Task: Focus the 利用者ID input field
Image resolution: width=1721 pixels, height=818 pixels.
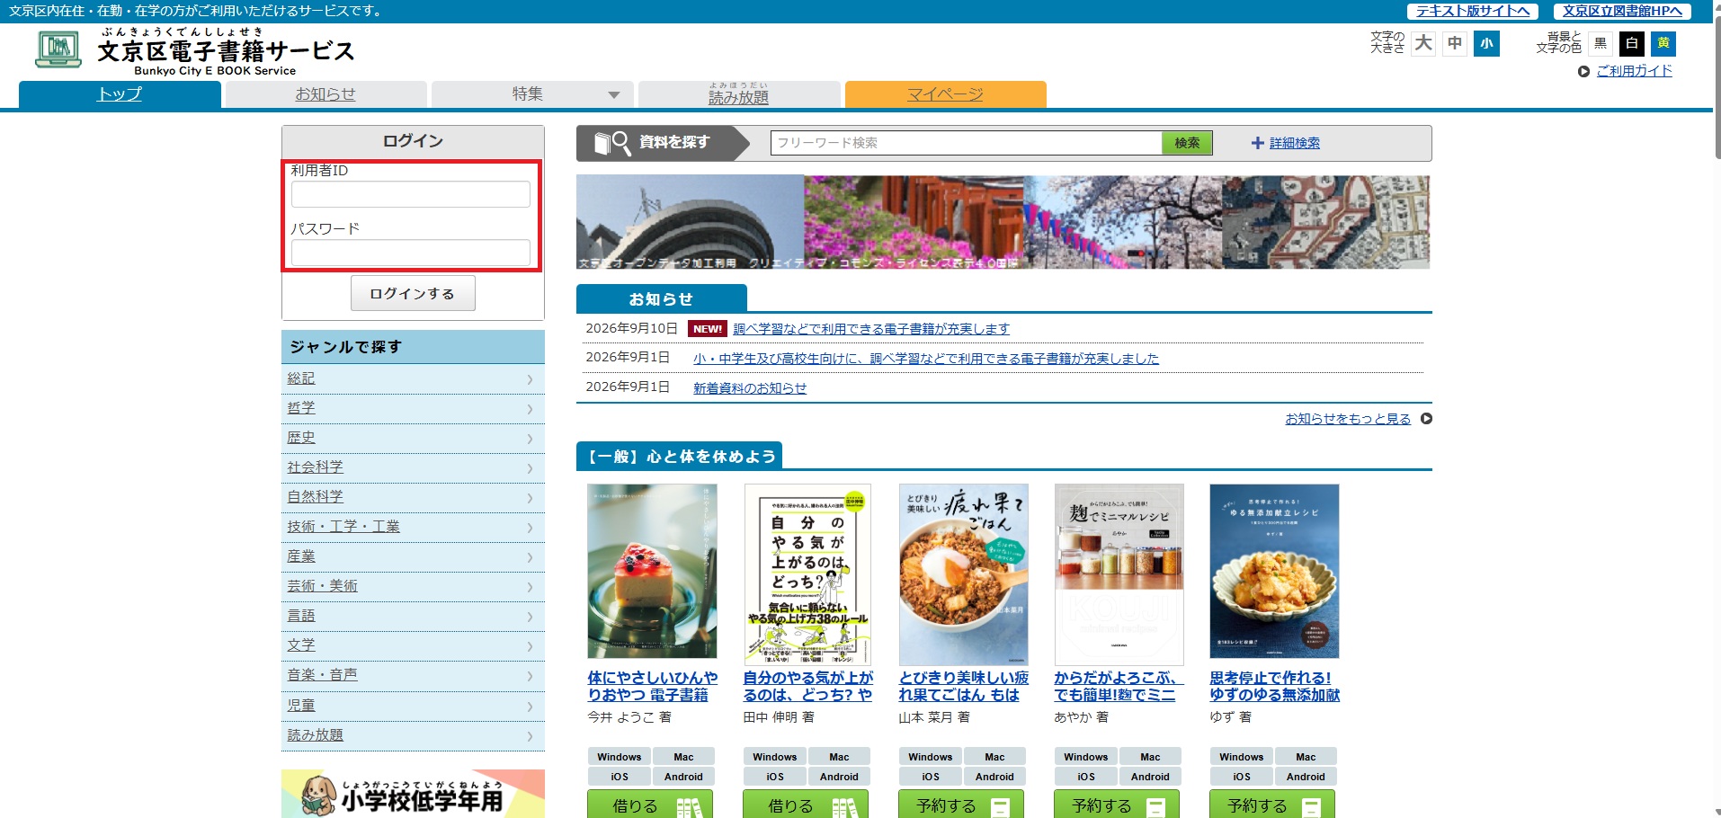Action: click(x=411, y=194)
